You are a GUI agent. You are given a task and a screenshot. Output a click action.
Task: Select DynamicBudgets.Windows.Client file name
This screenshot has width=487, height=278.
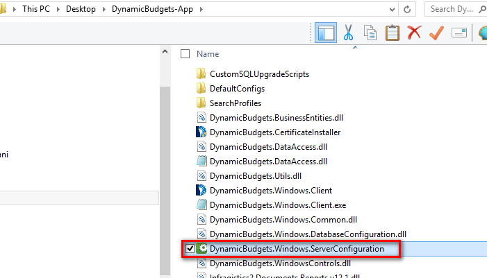point(271,191)
